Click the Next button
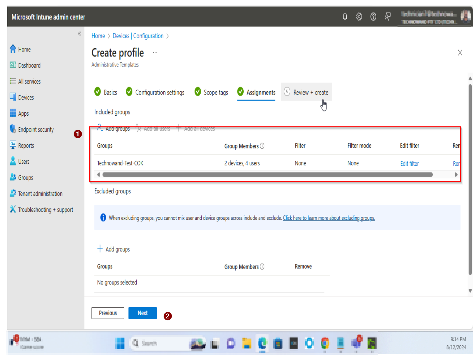The height and width of the screenshot is (357, 476). [142, 313]
